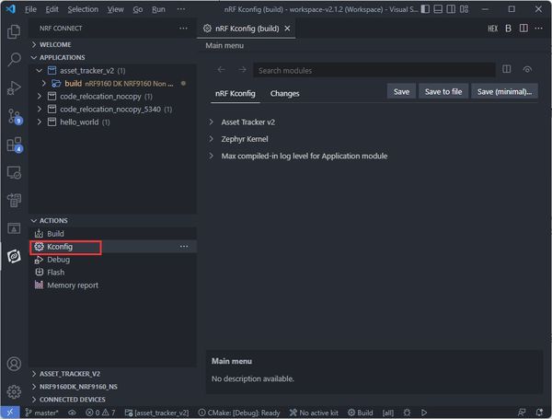The width and height of the screenshot is (552, 419).
Task: Select the nRF Kconfig tab
Action: click(x=236, y=93)
